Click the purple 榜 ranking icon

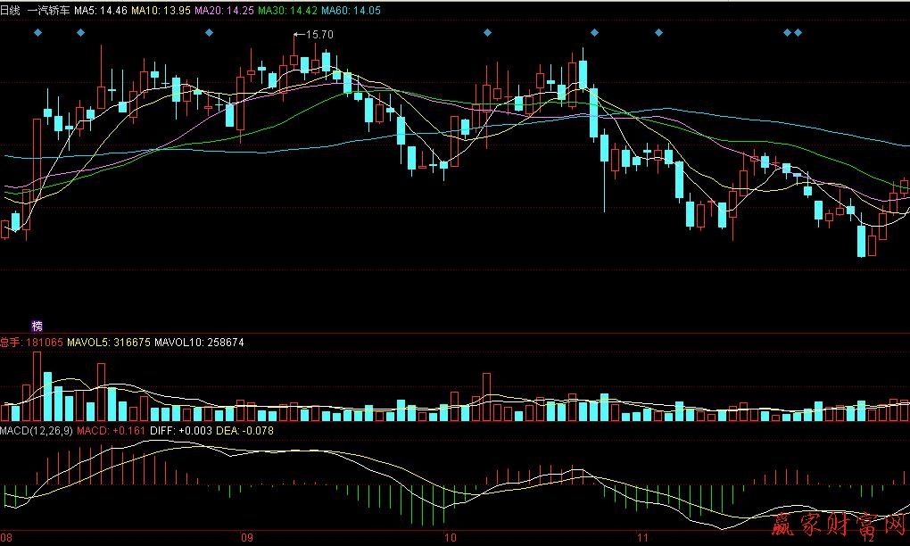(x=37, y=327)
